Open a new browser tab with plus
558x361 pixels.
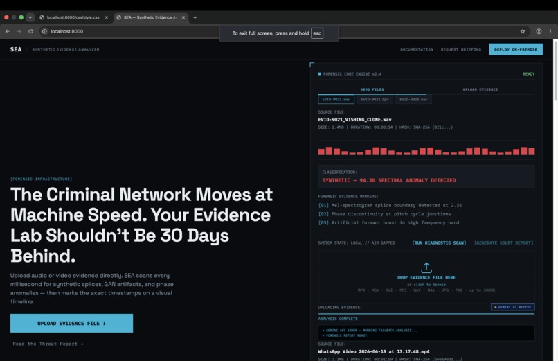point(195,17)
